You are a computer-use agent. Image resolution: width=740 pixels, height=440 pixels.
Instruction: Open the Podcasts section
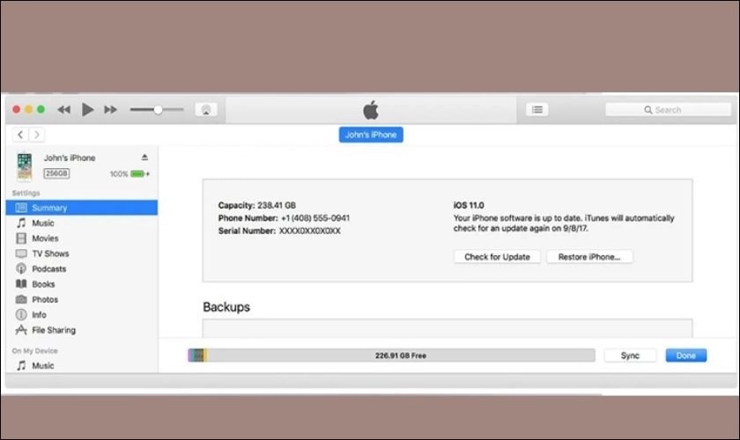click(82, 268)
